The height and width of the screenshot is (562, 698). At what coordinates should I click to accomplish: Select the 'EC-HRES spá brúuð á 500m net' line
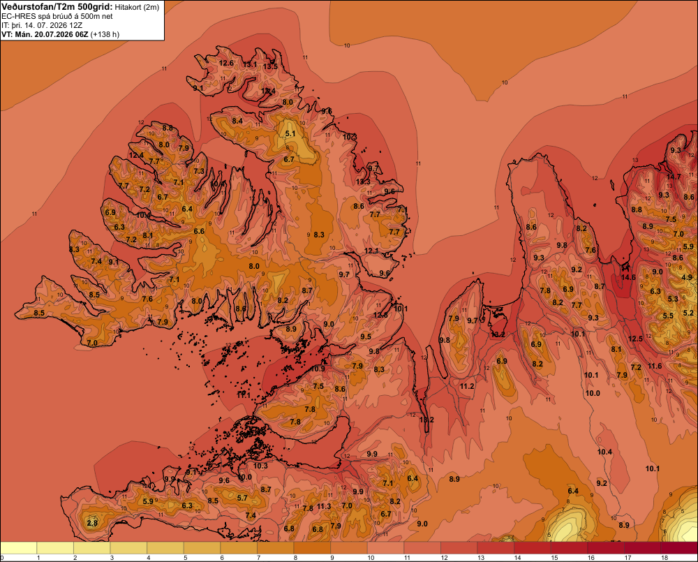pos(57,17)
